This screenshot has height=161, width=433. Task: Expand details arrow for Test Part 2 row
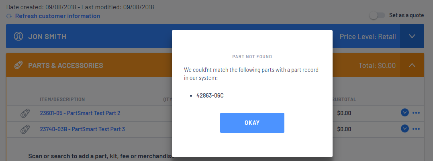tap(404, 113)
